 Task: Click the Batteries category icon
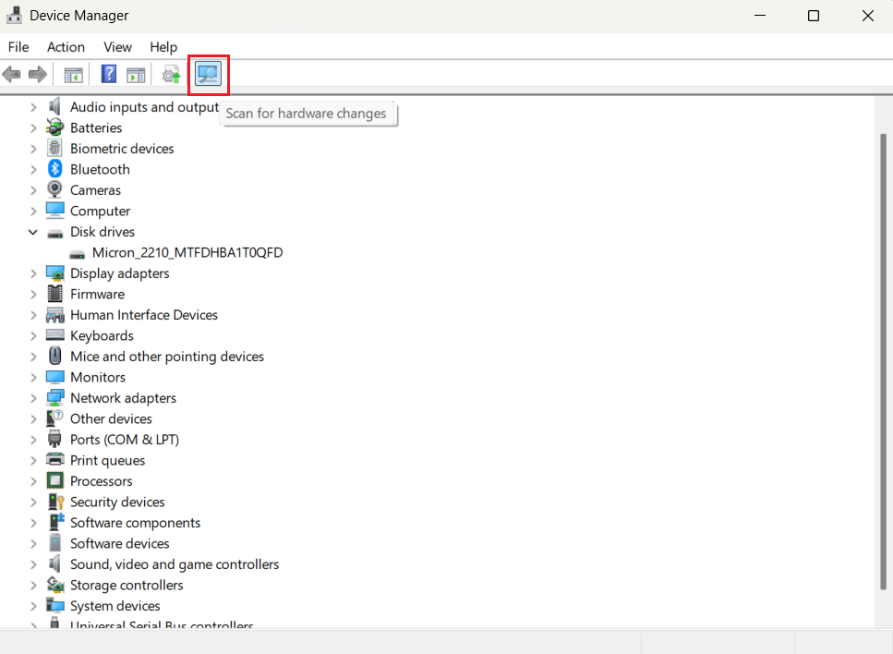(55, 127)
